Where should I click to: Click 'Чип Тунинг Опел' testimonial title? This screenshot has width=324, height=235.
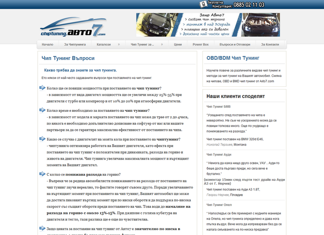pyautogui.click(x=219, y=205)
